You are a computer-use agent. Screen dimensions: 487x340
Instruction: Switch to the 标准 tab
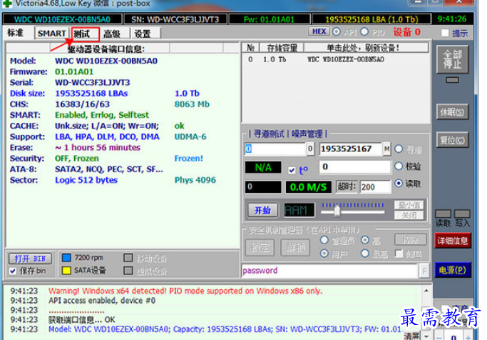[16, 33]
